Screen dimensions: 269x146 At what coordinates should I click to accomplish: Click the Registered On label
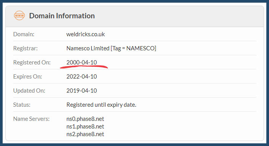click(32, 63)
